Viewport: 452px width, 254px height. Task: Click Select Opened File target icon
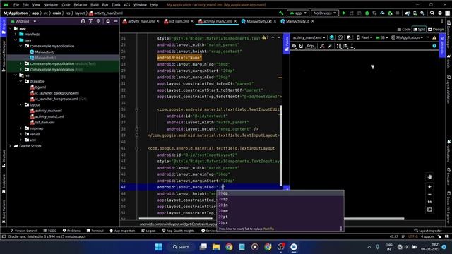[x=83, y=21]
